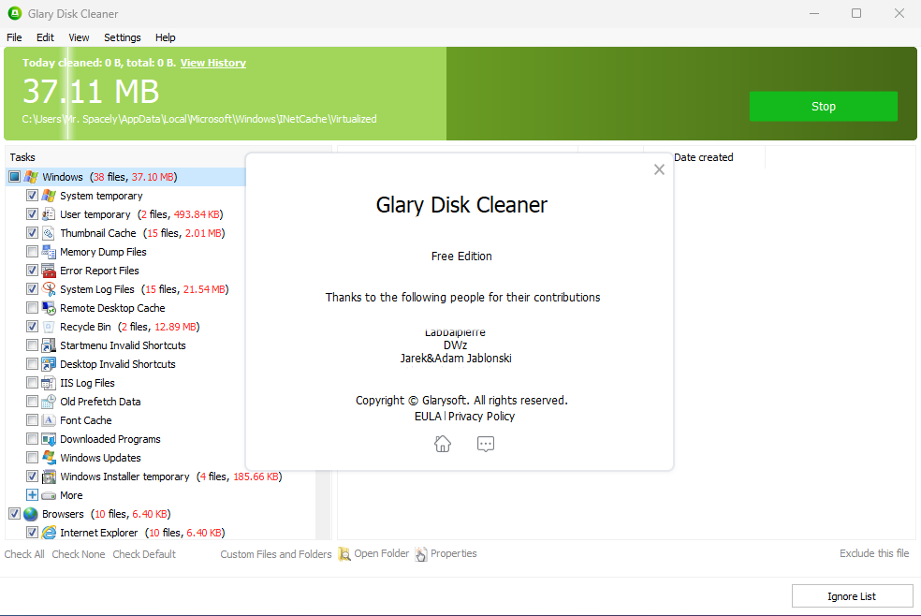Click Check Default
The image size is (921, 616).
point(144,554)
